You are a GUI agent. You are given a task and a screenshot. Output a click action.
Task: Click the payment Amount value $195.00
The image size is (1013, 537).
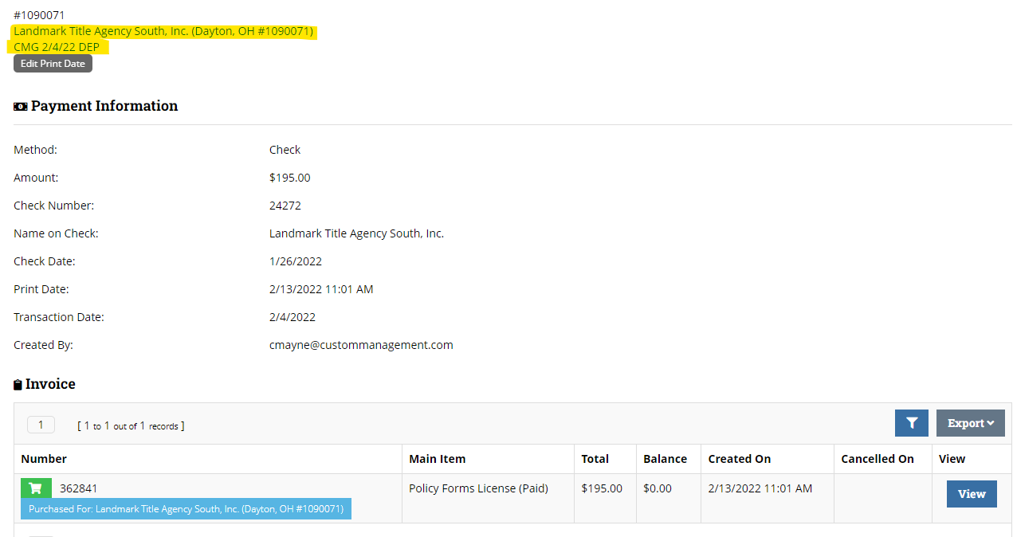click(290, 178)
